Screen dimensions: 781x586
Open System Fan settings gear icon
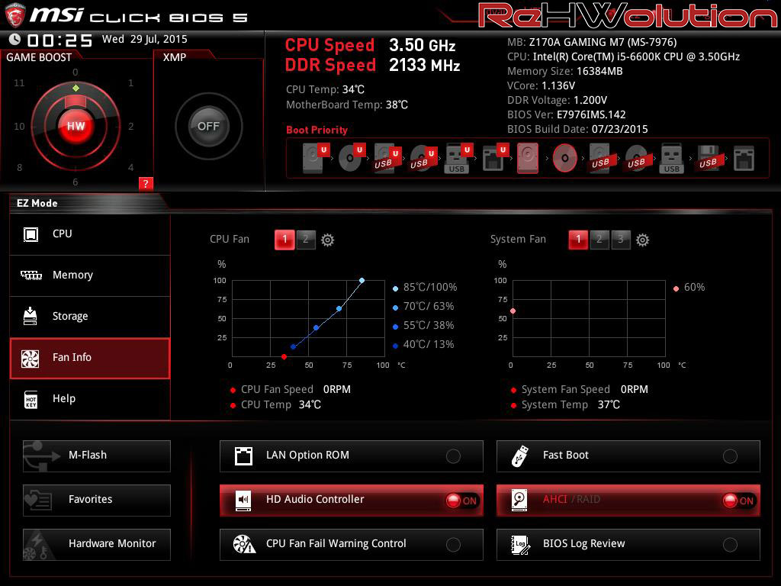point(642,240)
